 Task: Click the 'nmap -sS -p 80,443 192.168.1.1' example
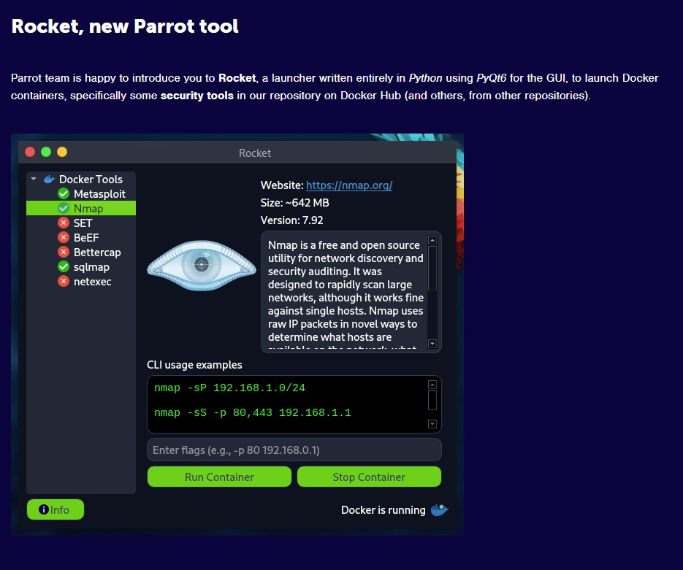[253, 412]
